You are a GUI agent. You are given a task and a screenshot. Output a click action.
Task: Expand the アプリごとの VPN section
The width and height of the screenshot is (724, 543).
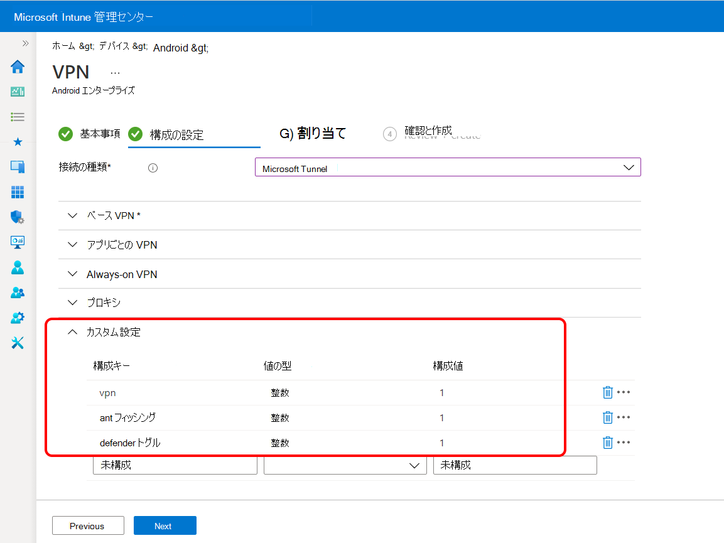[350, 245]
